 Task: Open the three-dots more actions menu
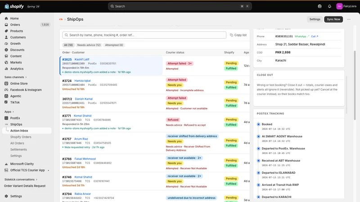pyautogui.click(x=349, y=19)
